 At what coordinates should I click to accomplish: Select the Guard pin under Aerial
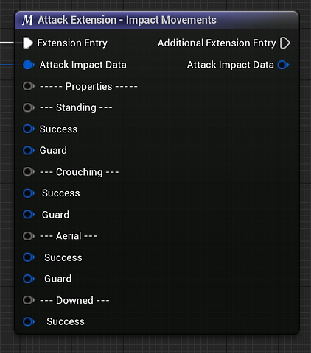pyautogui.click(x=29, y=279)
